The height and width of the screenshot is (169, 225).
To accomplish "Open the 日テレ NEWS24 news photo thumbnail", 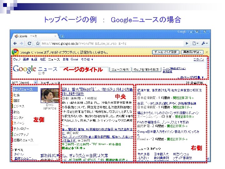I will pos(50,95).
